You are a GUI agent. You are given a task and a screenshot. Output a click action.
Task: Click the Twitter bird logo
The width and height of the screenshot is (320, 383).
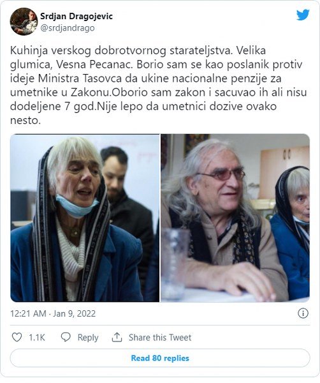pos(303,15)
